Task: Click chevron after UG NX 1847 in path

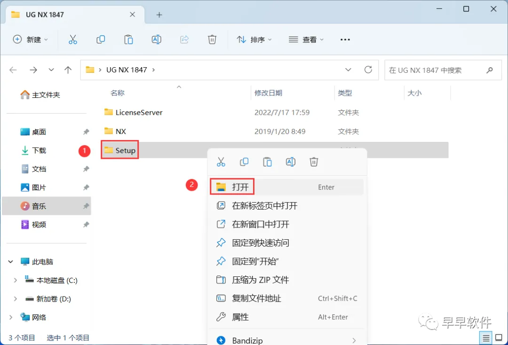Action: point(153,70)
